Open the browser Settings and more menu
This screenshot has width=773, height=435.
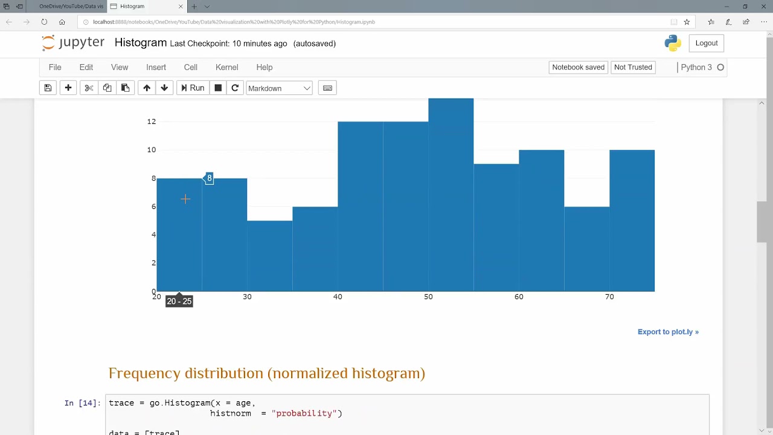[764, 22]
